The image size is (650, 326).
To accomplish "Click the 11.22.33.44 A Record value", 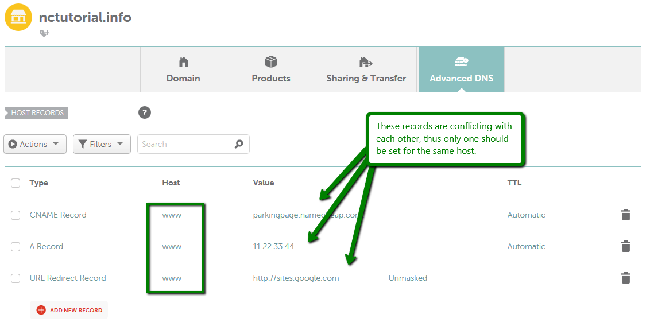I will pyautogui.click(x=273, y=246).
